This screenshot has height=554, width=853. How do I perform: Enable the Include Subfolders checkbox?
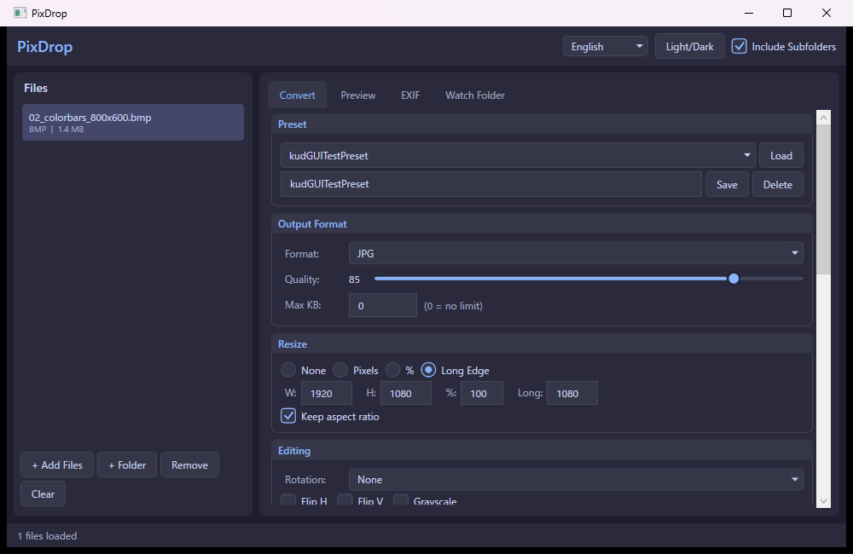[739, 46]
